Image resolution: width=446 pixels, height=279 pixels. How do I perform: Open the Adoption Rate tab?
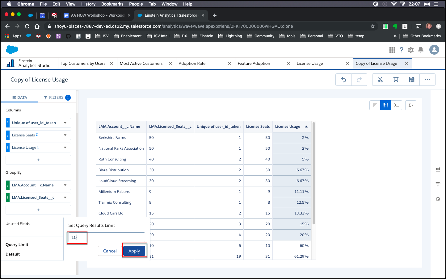pyautogui.click(x=192, y=64)
